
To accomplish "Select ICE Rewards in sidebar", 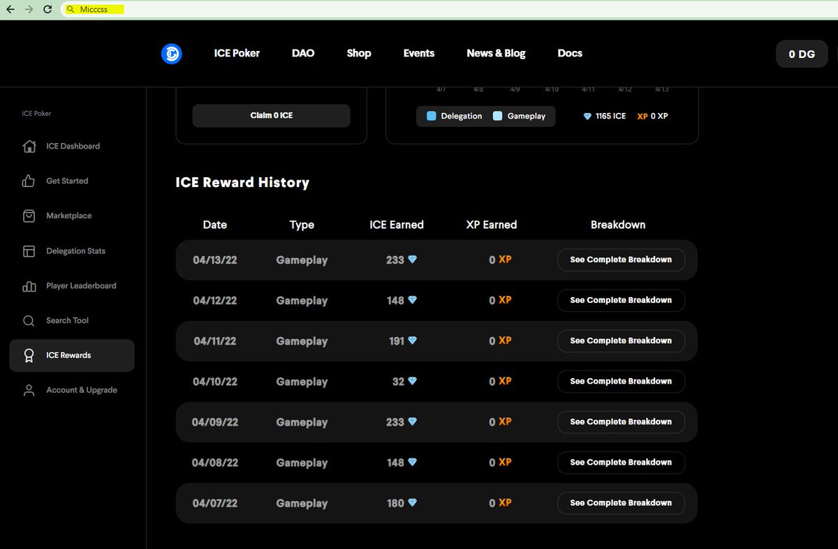I will 72,355.
